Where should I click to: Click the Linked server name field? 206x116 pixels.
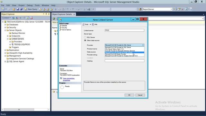125,30
